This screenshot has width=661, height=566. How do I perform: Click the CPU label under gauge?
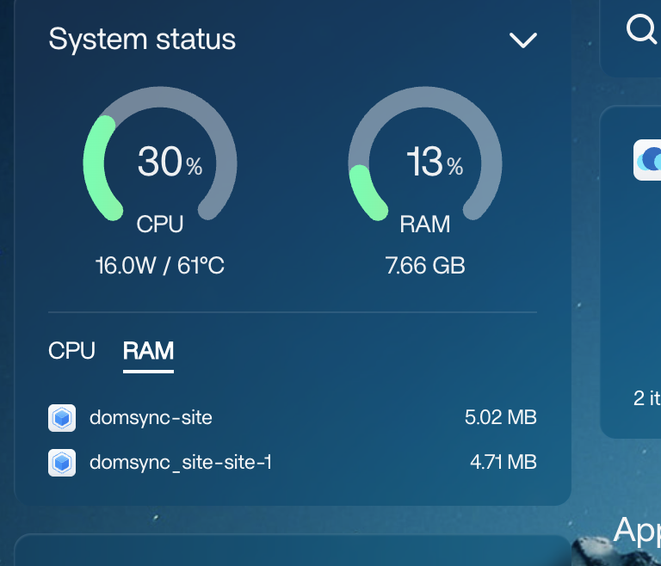(160, 224)
